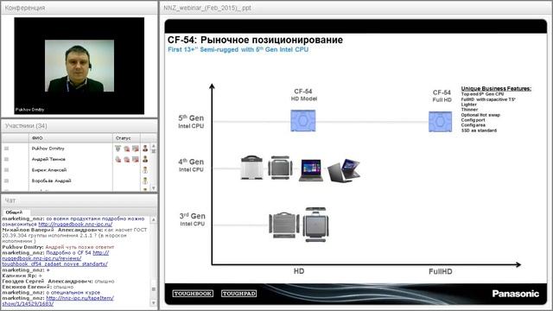Click the TOUGHBOOK logo on the slide footer
Viewport: 553px width, 311px height.
click(x=193, y=294)
